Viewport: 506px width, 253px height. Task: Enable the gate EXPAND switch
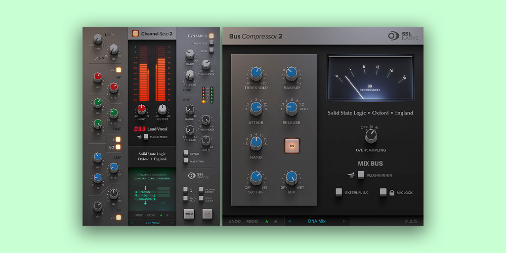(x=186, y=153)
